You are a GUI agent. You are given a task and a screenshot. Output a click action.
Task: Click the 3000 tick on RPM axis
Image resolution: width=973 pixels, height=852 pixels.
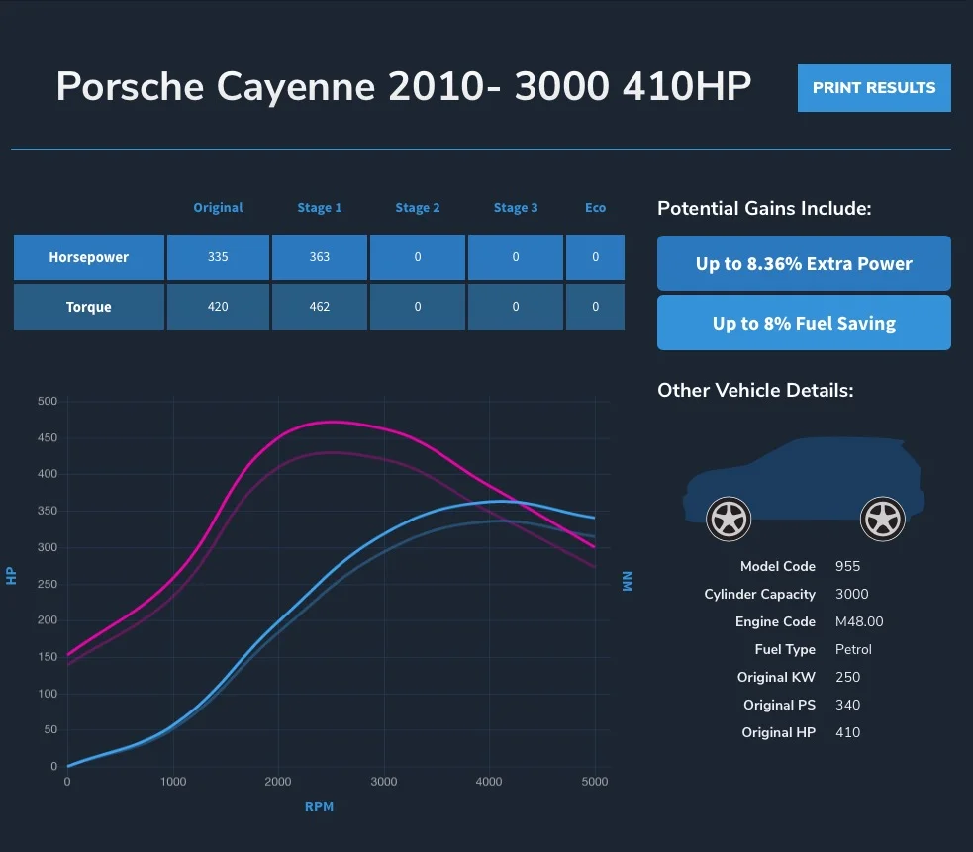(x=383, y=782)
